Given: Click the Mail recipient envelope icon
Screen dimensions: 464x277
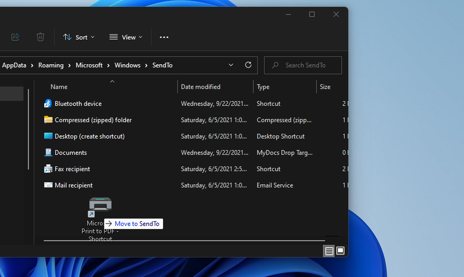Looking at the screenshot, I should coord(48,185).
